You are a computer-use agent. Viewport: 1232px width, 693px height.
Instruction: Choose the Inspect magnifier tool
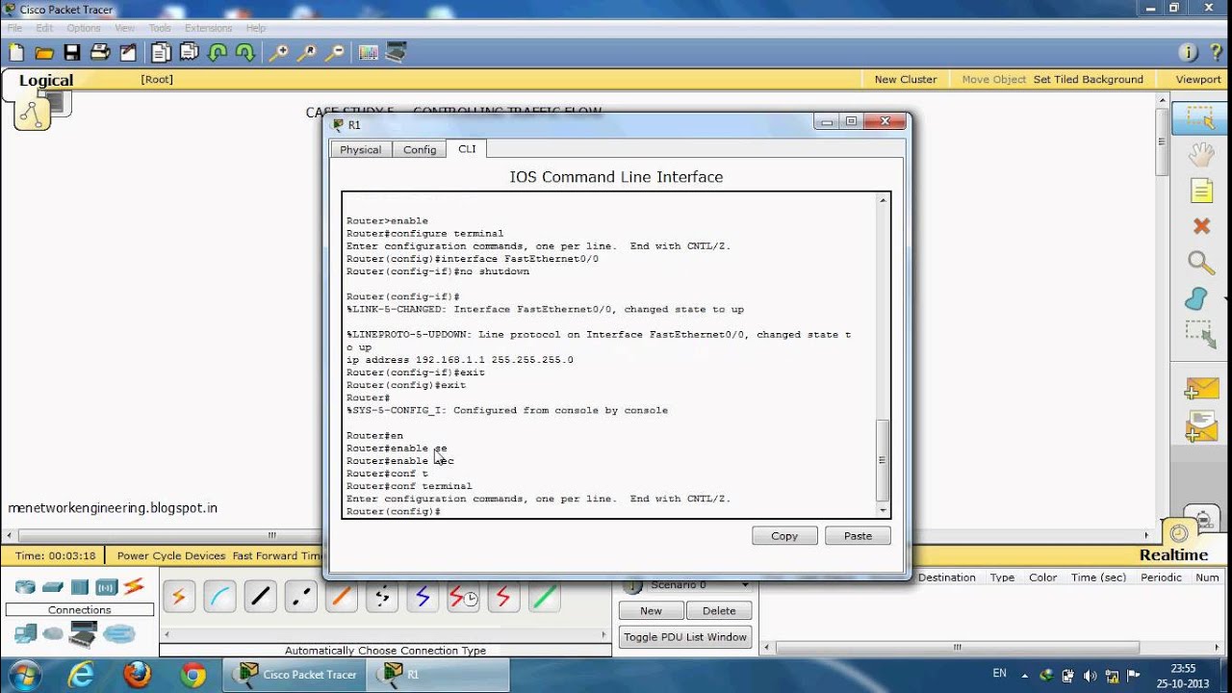(1200, 262)
